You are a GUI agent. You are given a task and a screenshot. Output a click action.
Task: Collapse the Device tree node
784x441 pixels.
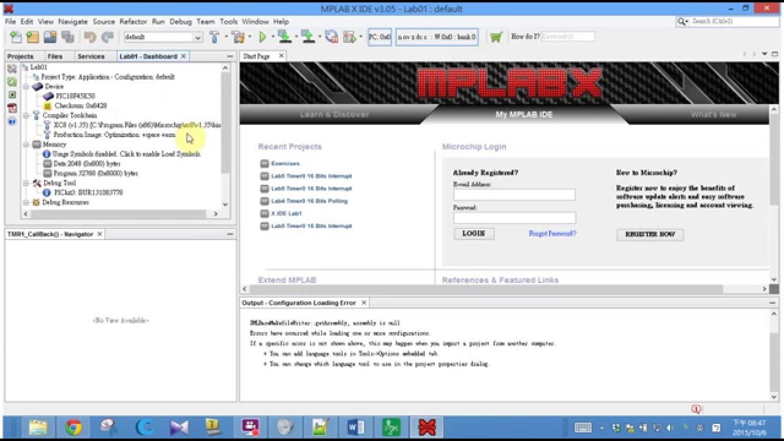click(26, 86)
